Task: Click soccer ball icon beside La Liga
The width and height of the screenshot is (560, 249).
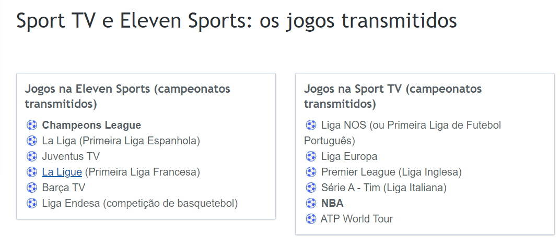Action: click(32, 141)
